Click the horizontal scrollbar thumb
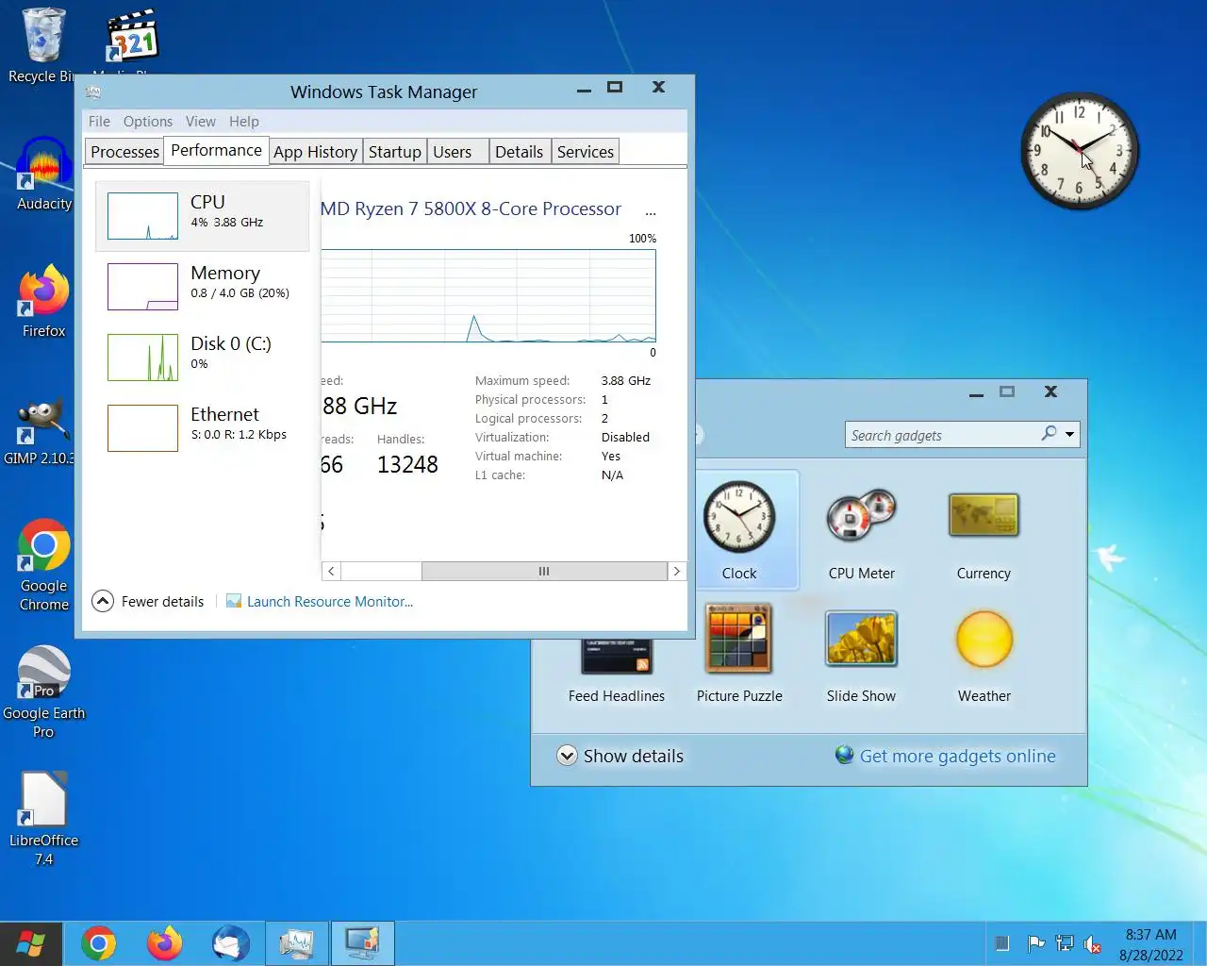1207x966 pixels. pyautogui.click(x=544, y=571)
